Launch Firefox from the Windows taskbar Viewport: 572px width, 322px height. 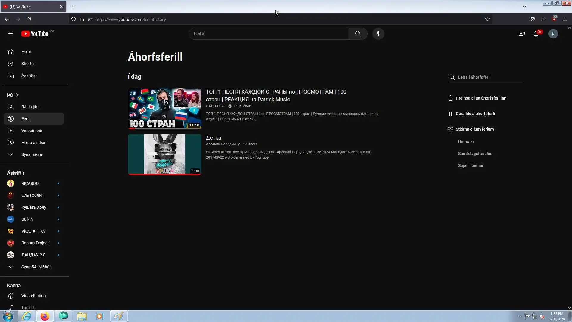[45, 316]
